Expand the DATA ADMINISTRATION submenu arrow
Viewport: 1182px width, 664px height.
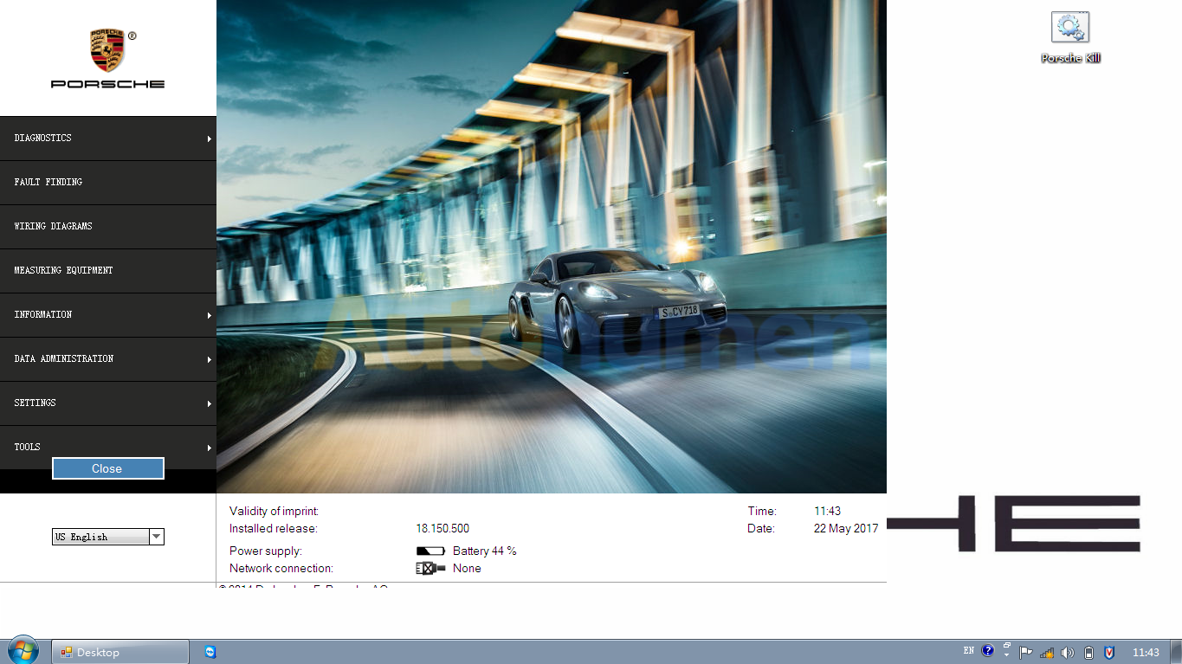point(210,359)
